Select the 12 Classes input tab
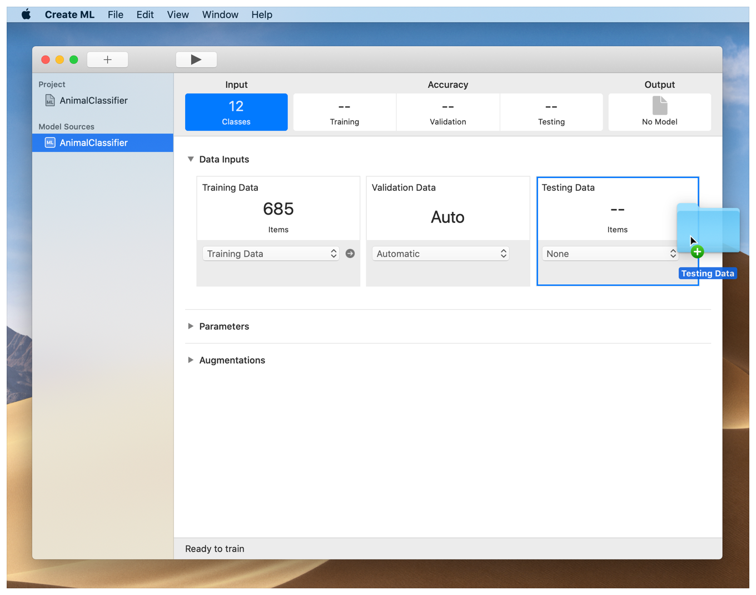Screen dimensions: 756x595 pos(236,112)
